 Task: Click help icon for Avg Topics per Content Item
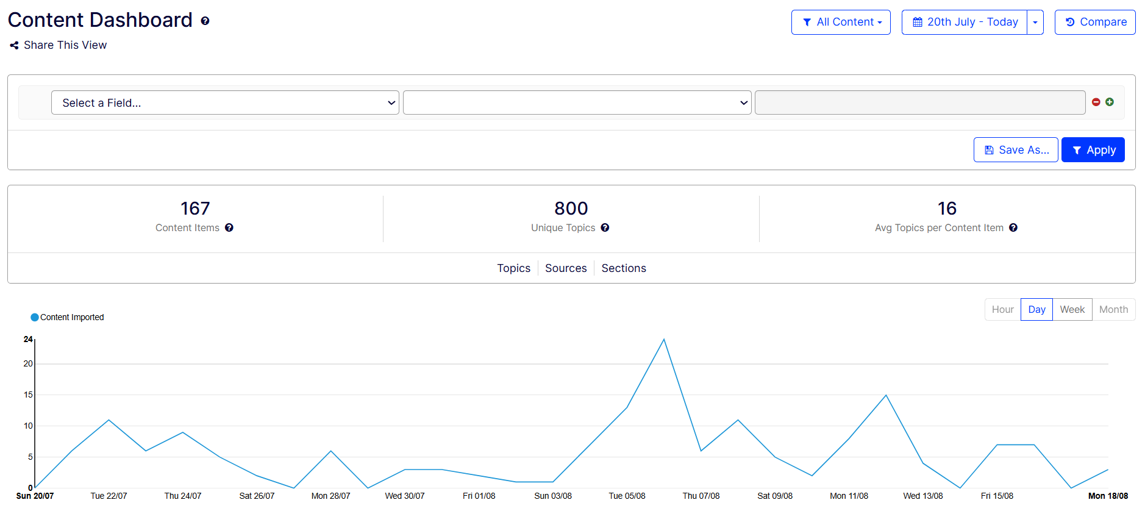(x=1013, y=227)
